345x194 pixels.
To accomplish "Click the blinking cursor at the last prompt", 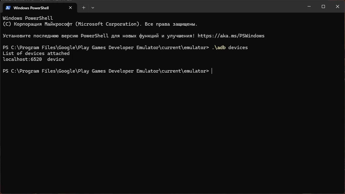I will pyautogui.click(x=212, y=71).
